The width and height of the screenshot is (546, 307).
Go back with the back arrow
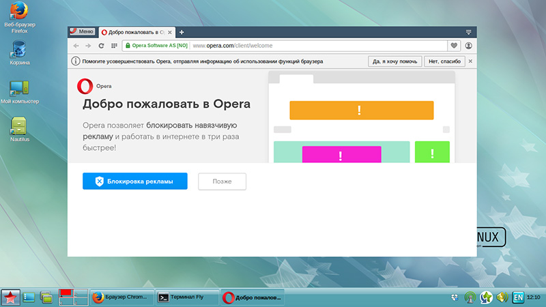click(x=76, y=46)
